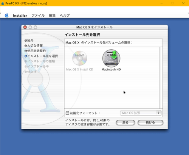Open the ヘルプ menu
Viewport: 189px width, 155px height.
[x=65, y=16]
